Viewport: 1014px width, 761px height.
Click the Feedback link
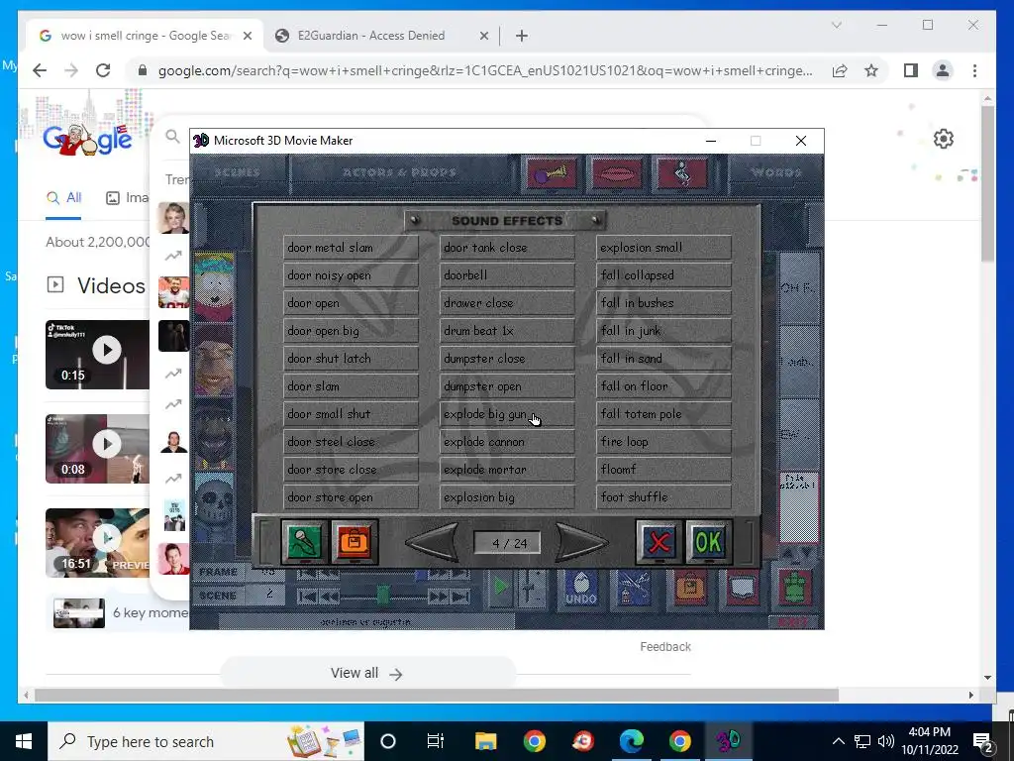click(x=665, y=646)
